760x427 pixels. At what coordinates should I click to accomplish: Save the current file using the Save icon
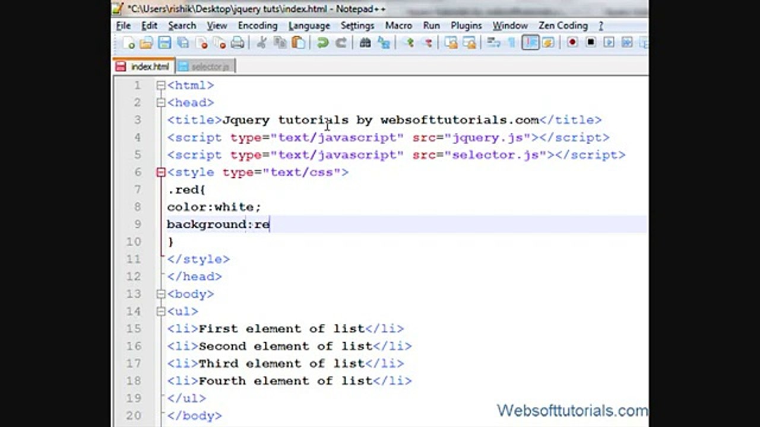pyautogui.click(x=164, y=43)
